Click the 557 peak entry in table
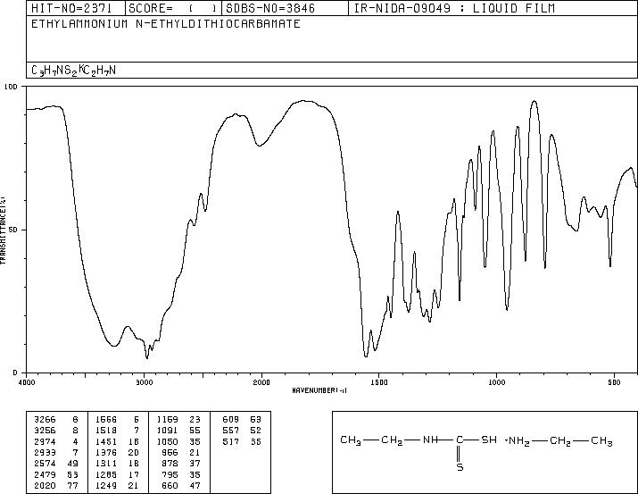The width and height of the screenshot is (638, 494). pyautogui.click(x=231, y=431)
